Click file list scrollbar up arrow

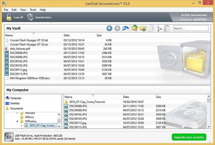209,96
